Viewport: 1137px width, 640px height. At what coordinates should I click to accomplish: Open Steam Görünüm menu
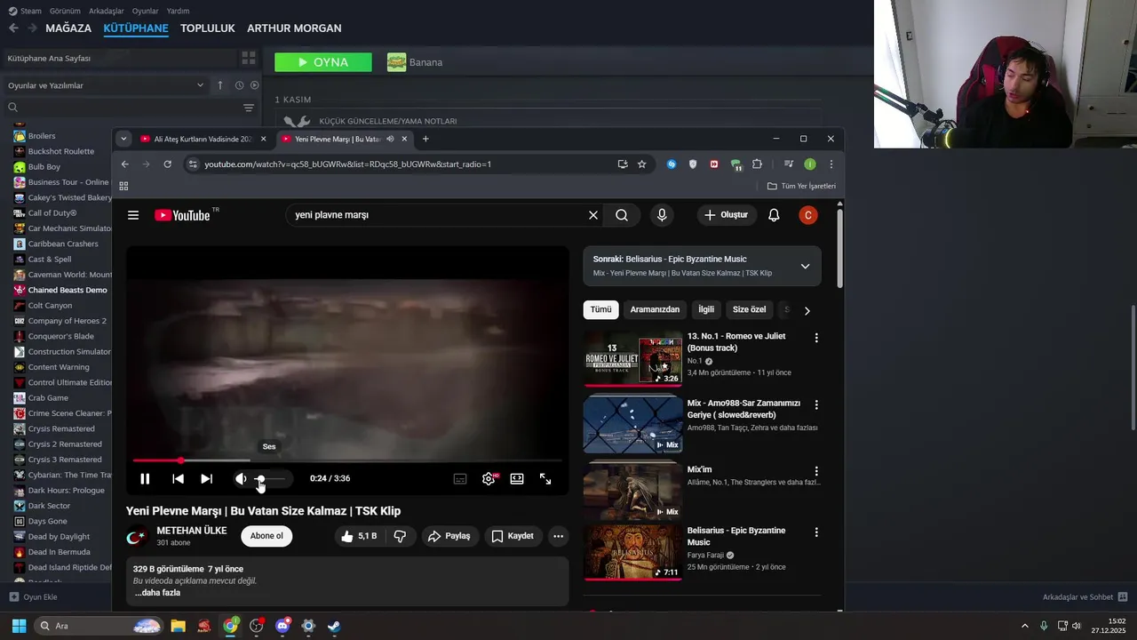(x=65, y=11)
